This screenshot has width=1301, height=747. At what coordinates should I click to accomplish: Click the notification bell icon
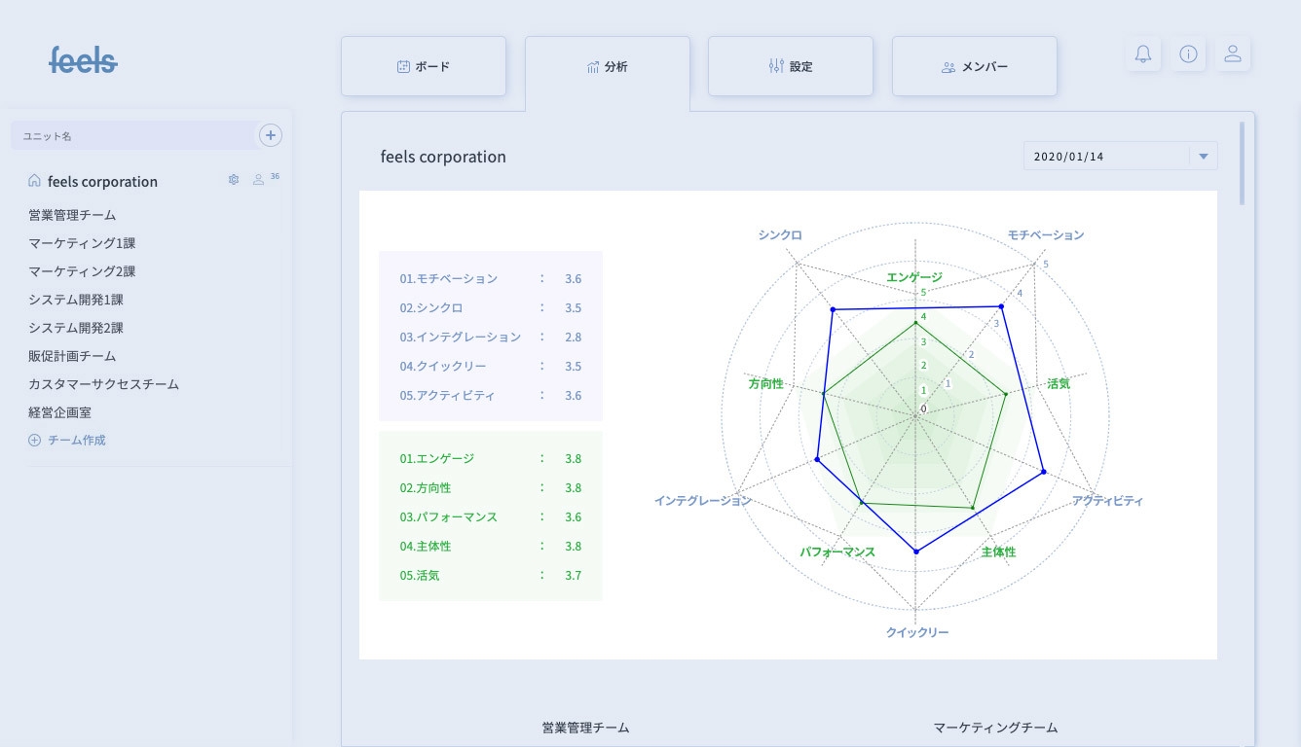(1143, 54)
